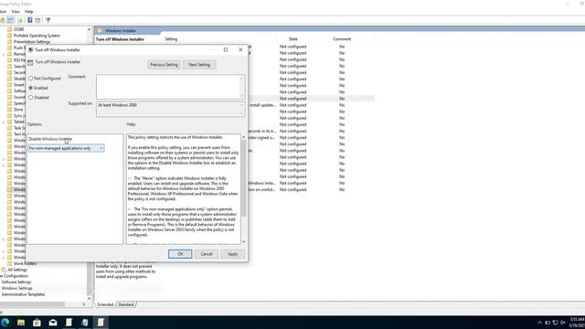The image size is (585, 329).
Task: Click the Windows Installer folder icon in header
Action: [x=100, y=30]
